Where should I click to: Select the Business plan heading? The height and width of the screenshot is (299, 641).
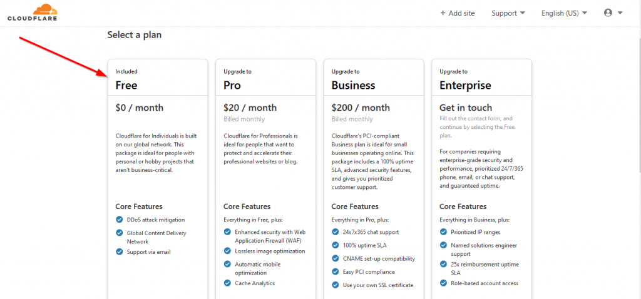(x=353, y=85)
